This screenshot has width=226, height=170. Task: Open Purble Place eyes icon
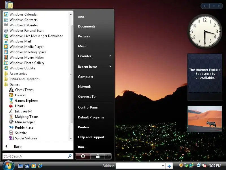point(11,127)
